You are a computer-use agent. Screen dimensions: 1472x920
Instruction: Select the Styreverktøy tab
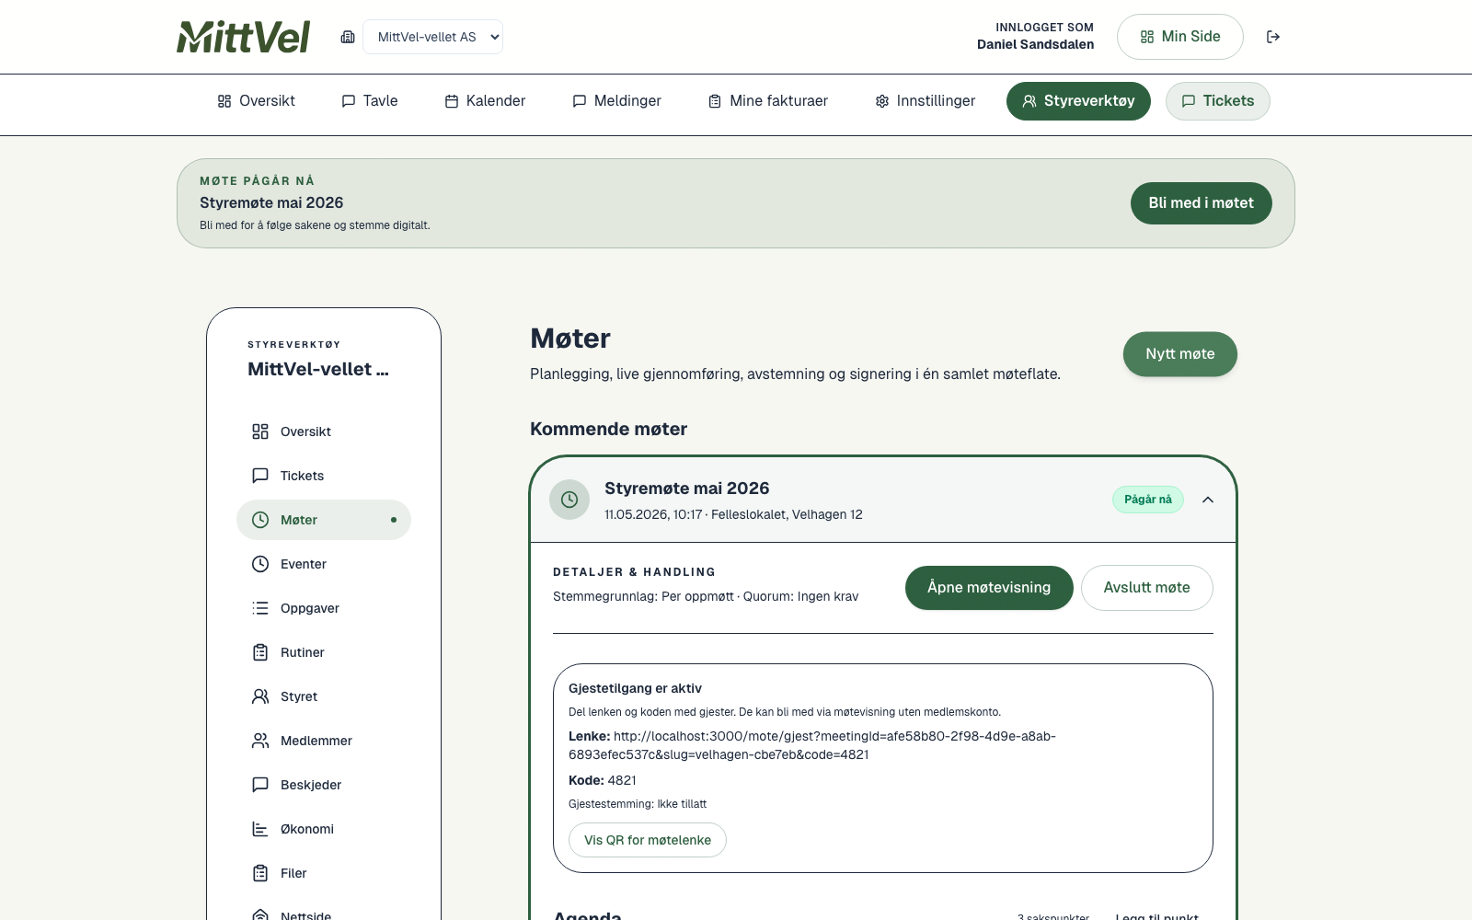pyautogui.click(x=1078, y=101)
